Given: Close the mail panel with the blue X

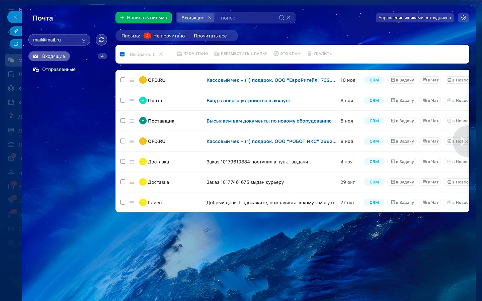Looking at the screenshot, I should pos(15,17).
